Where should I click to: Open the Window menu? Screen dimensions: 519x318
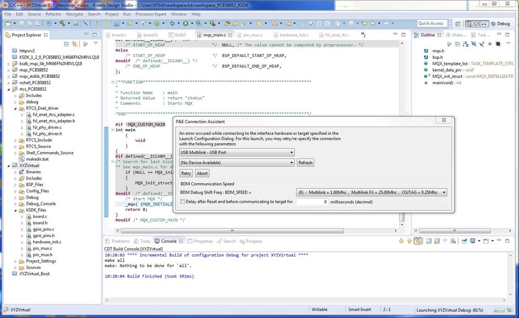pos(179,14)
